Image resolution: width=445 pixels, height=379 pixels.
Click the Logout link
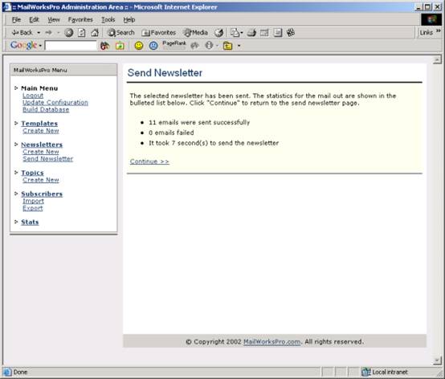click(x=33, y=96)
